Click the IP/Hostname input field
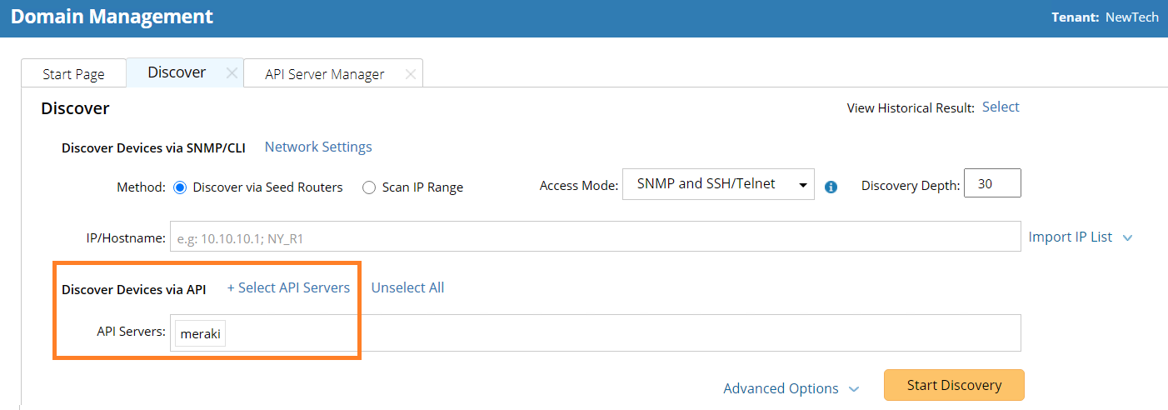This screenshot has width=1168, height=410. pyautogui.click(x=595, y=237)
